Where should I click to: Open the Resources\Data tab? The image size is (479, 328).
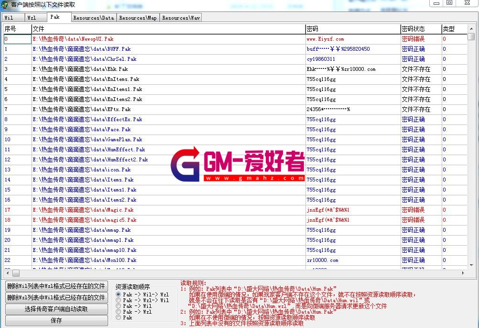pyautogui.click(x=94, y=18)
